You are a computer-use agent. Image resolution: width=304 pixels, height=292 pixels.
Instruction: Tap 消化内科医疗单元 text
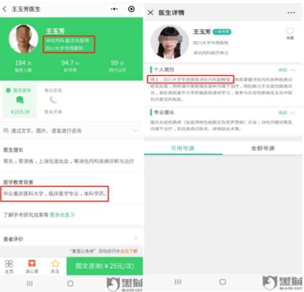(211, 53)
